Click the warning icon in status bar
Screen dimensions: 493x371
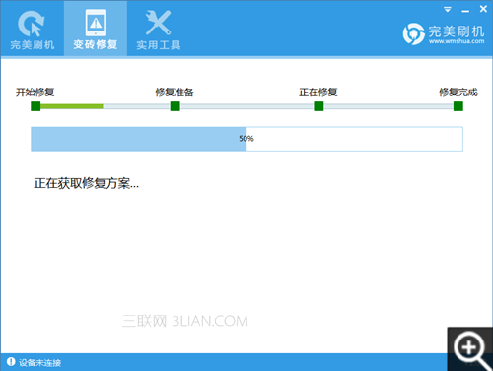11,362
